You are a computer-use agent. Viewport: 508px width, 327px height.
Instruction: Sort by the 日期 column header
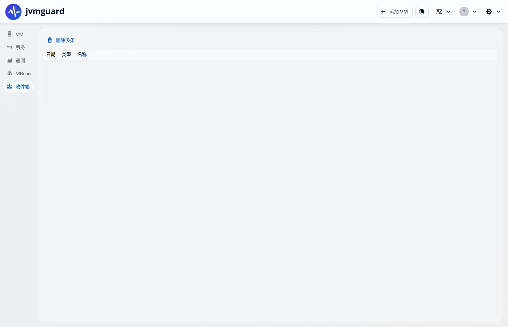coord(51,54)
